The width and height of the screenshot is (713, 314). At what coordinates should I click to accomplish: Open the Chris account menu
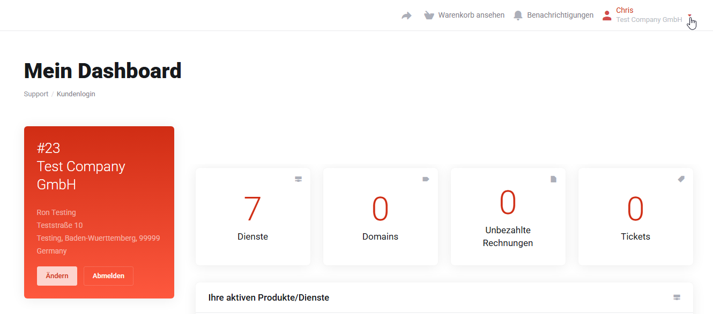(625, 10)
